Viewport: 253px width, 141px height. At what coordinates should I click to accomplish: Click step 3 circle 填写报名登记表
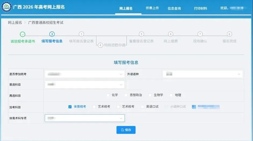click(x=81, y=34)
